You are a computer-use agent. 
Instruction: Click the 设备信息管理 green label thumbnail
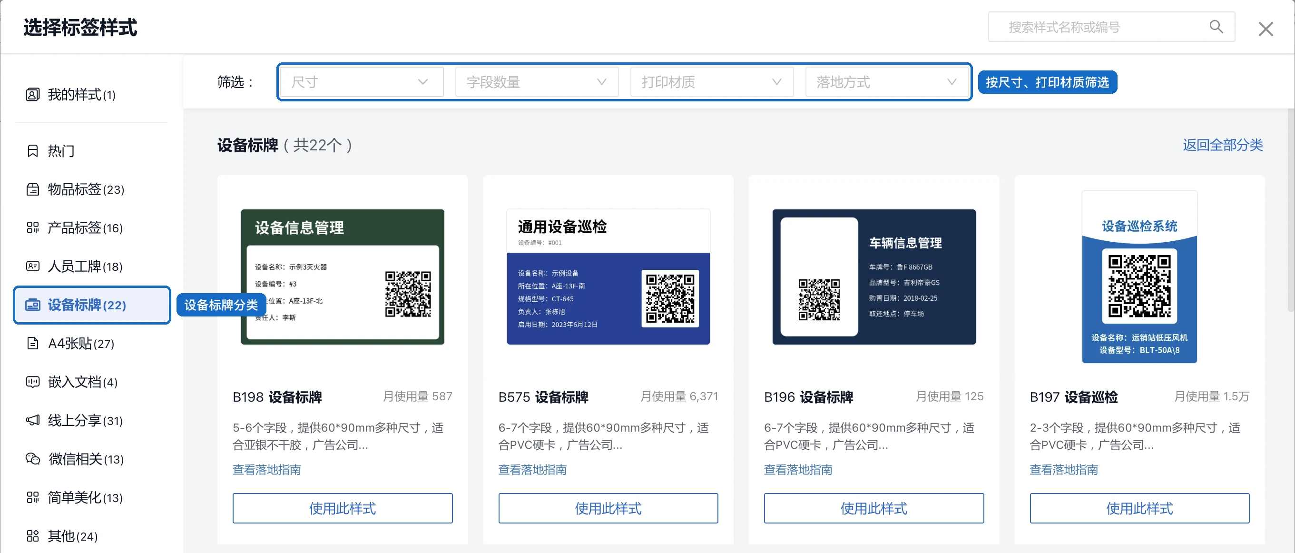coord(343,277)
